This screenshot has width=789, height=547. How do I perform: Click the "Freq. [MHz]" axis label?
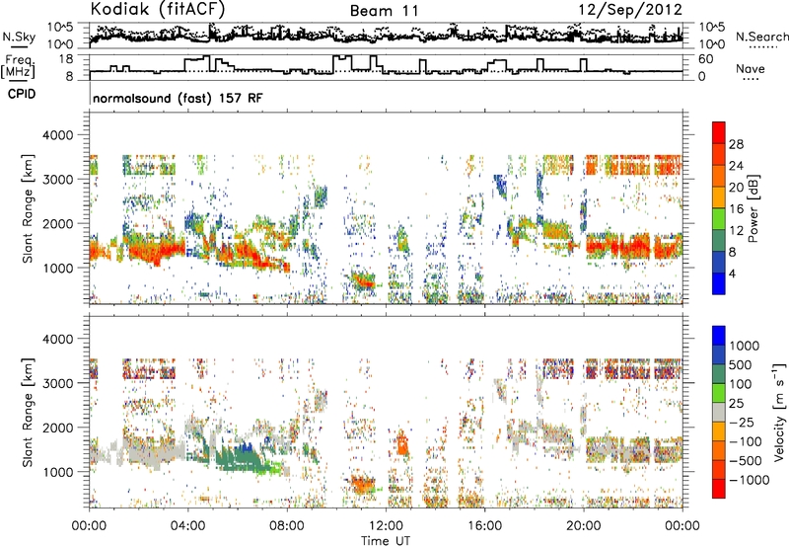point(18,67)
